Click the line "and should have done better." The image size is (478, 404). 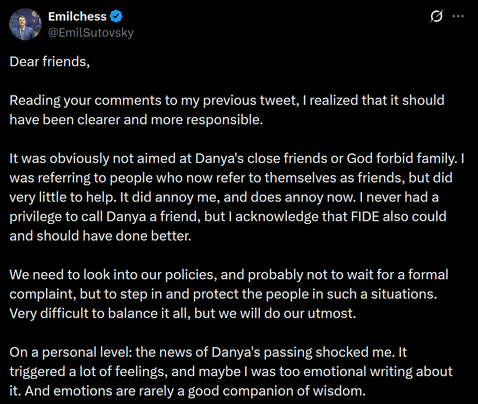[x=100, y=236]
